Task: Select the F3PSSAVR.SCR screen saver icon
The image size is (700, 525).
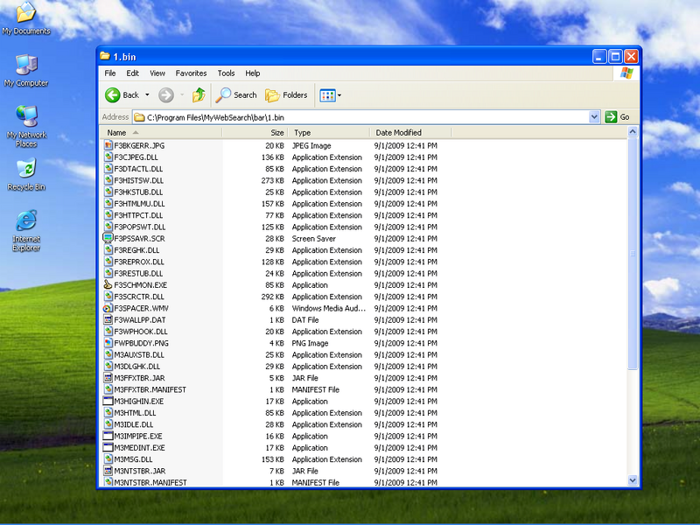Action: click(108, 238)
